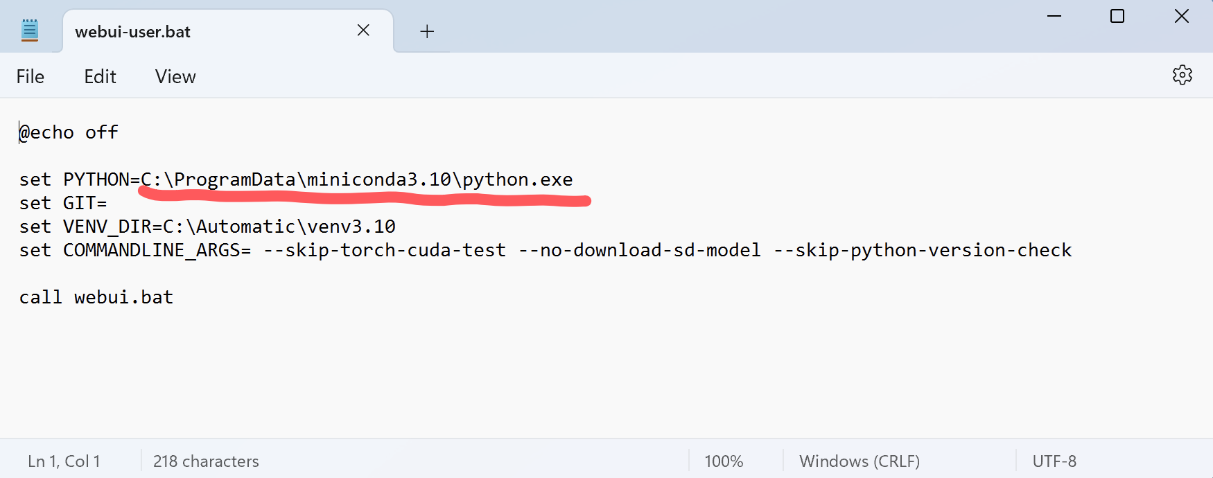Image resolution: width=1213 pixels, height=478 pixels.
Task: Place cursor after set GIT= line
Action: (x=108, y=204)
